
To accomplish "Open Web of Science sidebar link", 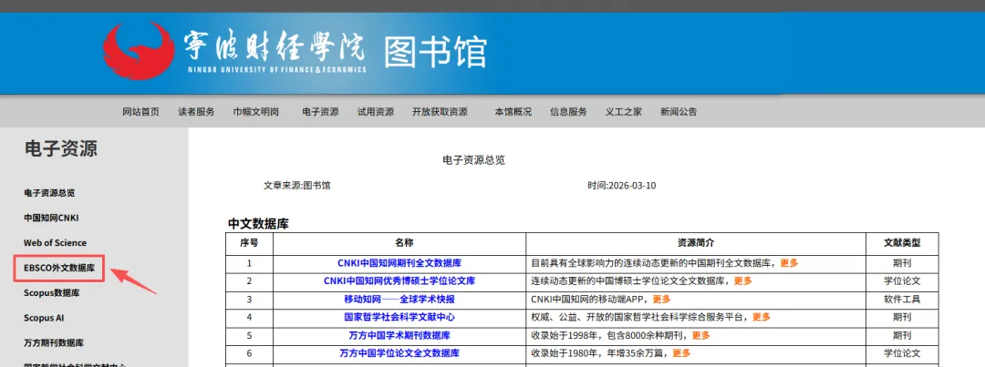I will (x=56, y=243).
